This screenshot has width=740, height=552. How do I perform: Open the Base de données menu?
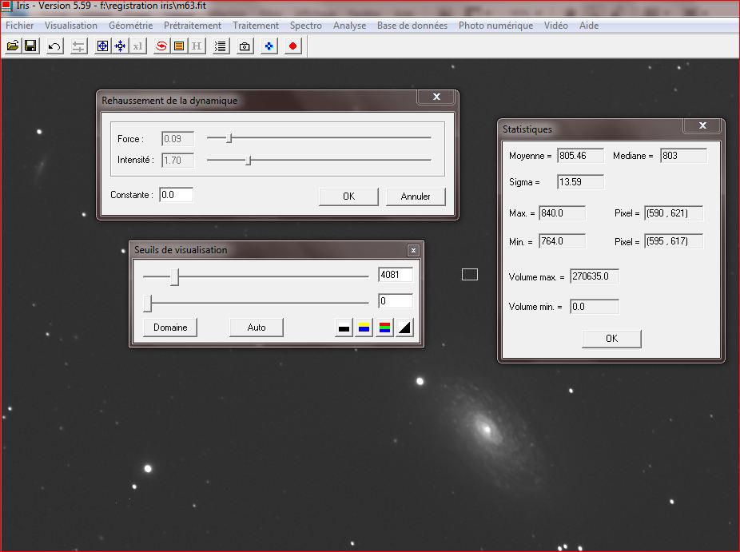tap(412, 26)
